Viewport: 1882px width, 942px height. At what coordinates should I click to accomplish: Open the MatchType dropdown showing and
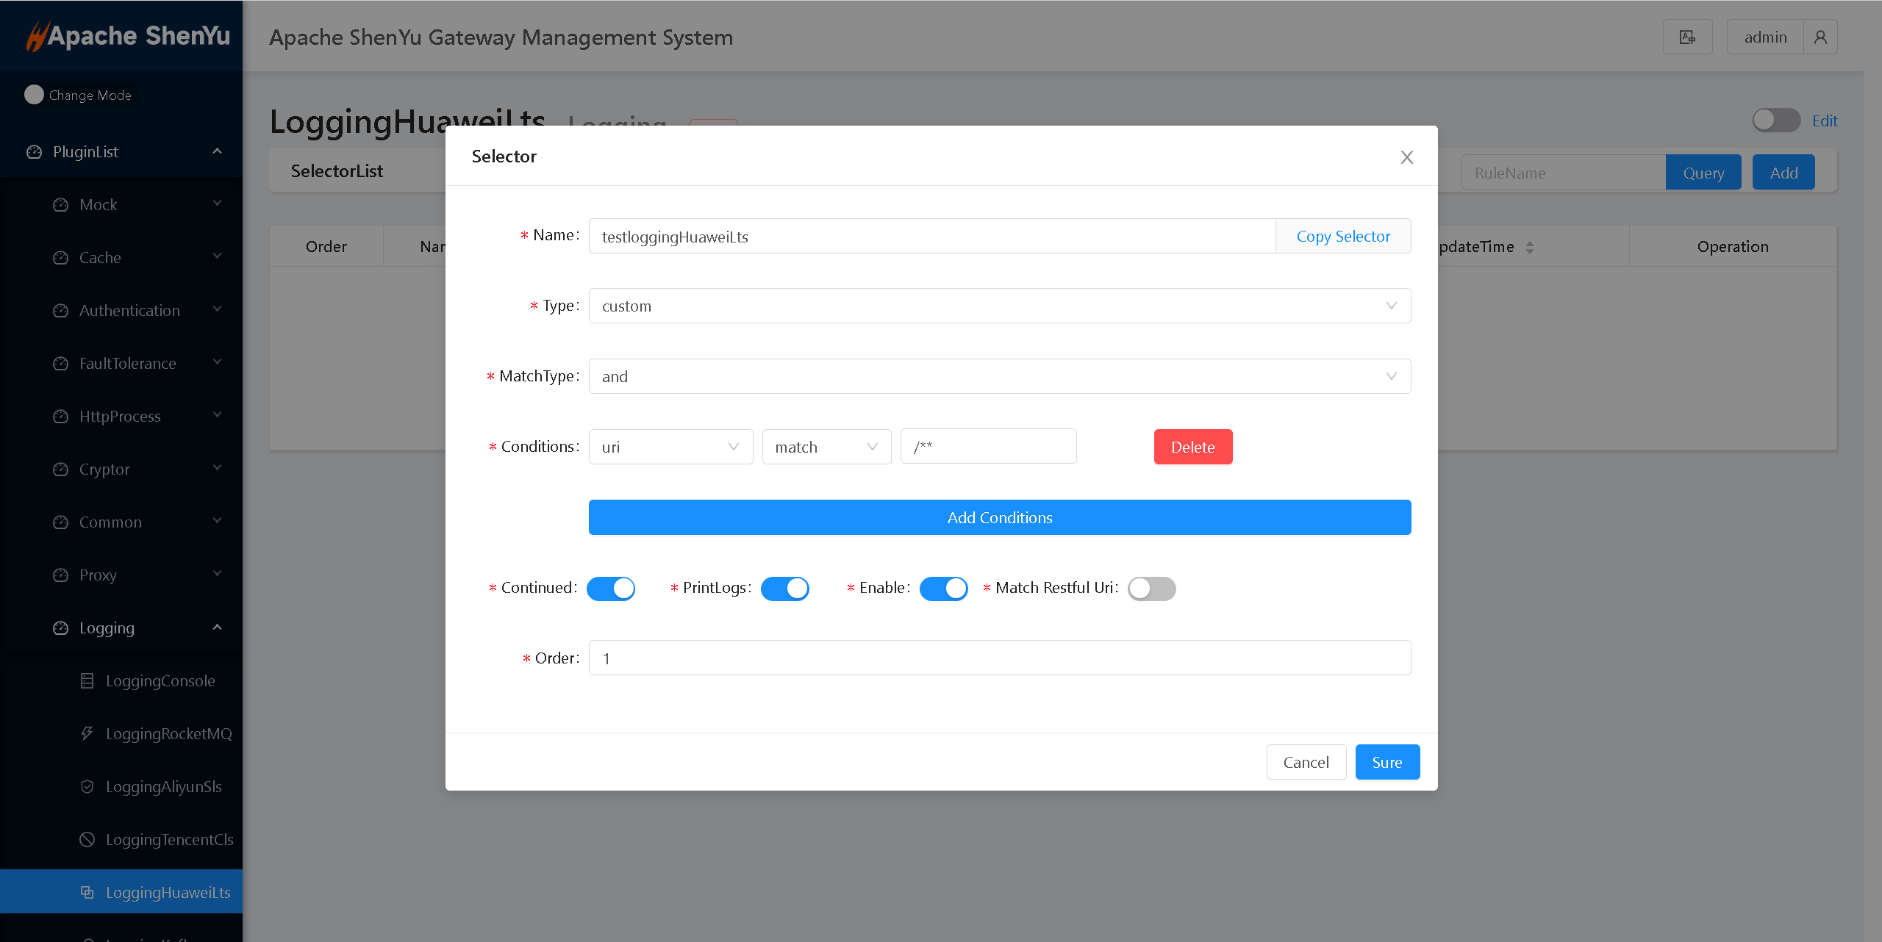pyautogui.click(x=999, y=376)
